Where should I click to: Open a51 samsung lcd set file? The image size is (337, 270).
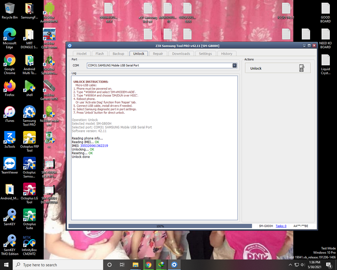point(148,12)
